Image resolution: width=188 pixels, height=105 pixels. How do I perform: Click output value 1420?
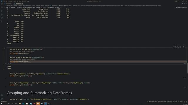tap(9, 66)
